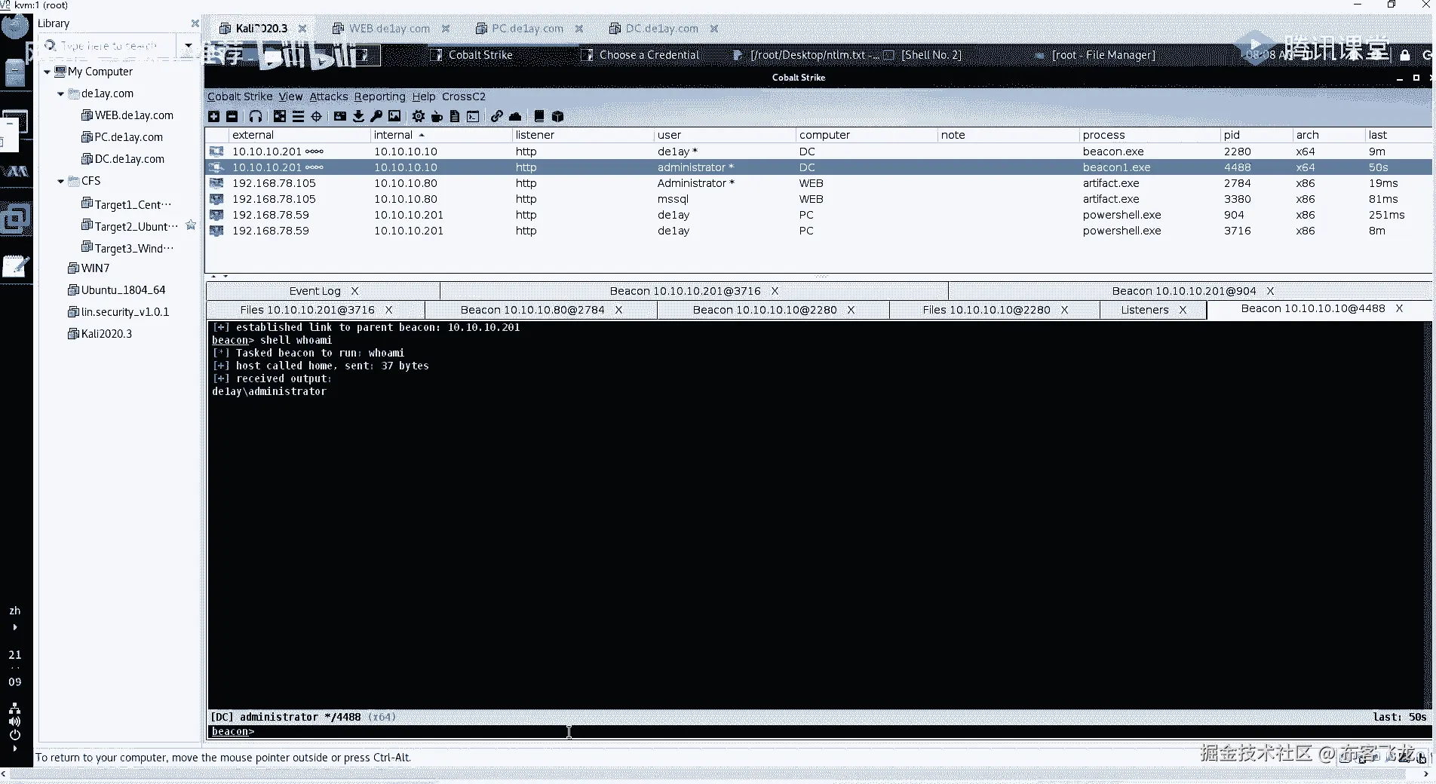1436x784 pixels.
Task: Close the Beacon 10.10.10.10@4488 tab
Action: (1399, 308)
